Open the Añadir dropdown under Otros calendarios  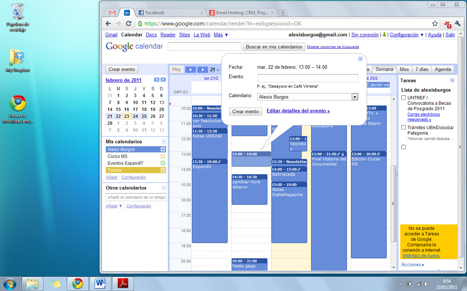pos(114,206)
